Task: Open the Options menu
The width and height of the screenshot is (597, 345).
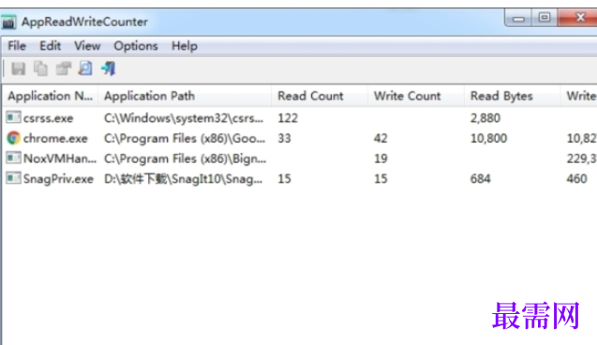Action: tap(136, 46)
